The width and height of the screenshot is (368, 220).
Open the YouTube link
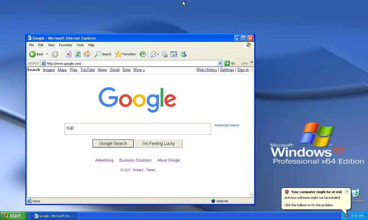tap(88, 70)
